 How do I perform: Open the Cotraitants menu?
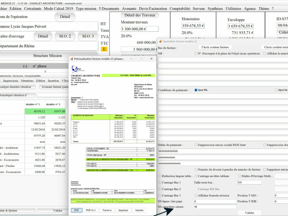33,9
